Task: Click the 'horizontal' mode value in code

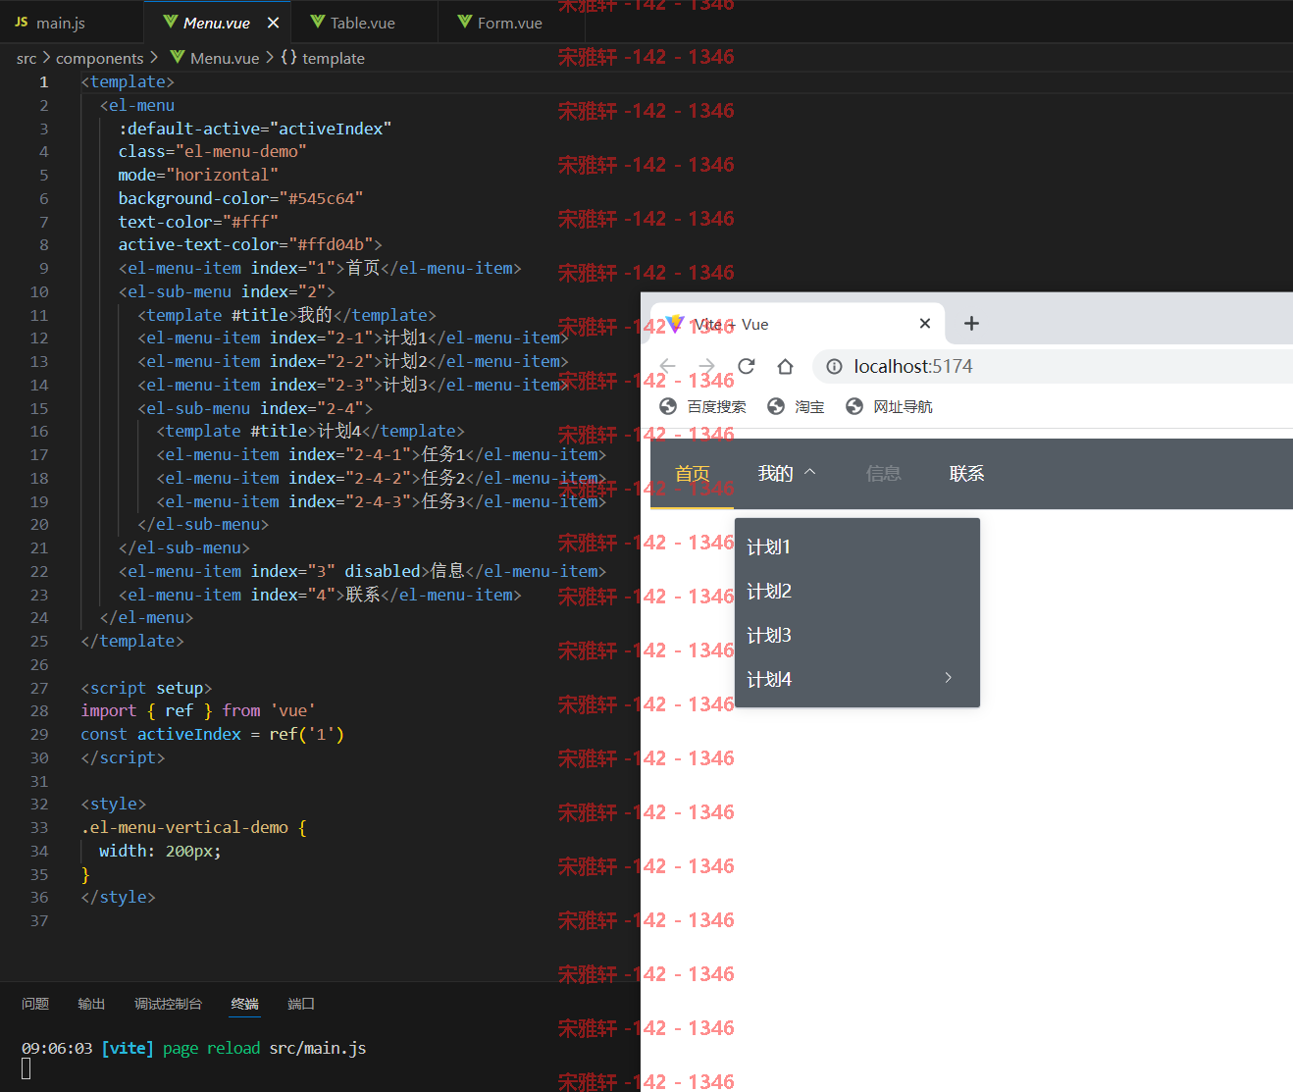Action: point(222,175)
